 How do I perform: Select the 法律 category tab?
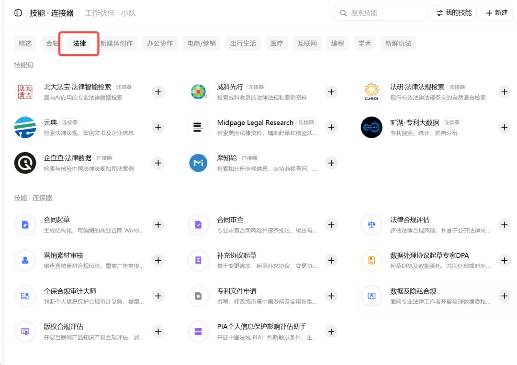79,43
